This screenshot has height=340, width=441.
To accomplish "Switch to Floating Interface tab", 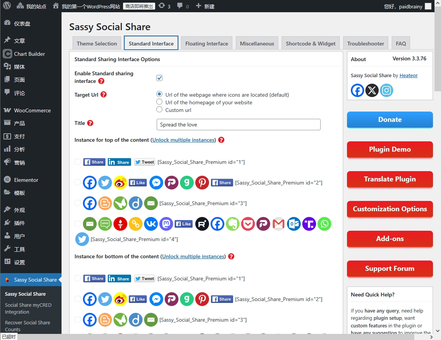I will pos(207,43).
